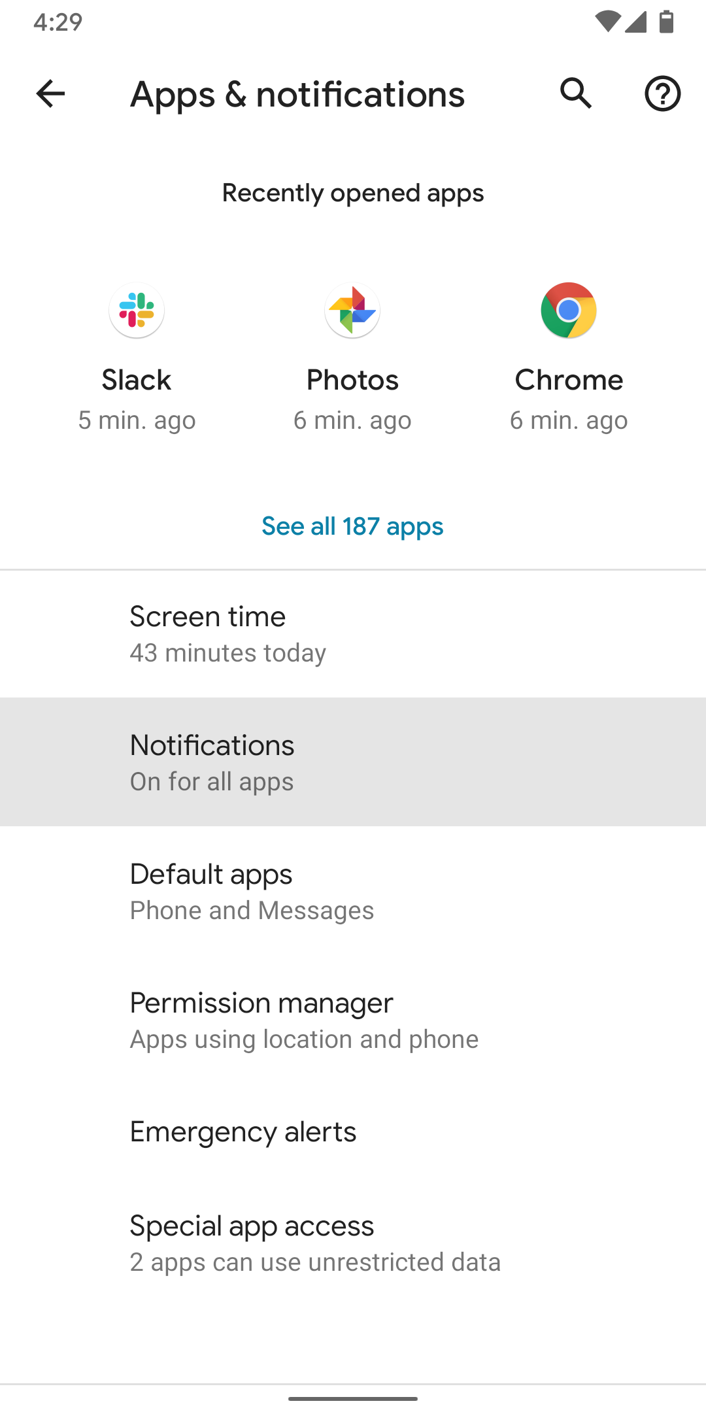The width and height of the screenshot is (706, 1412).
Task: Select Emergency alerts option
Action: [x=353, y=1132]
